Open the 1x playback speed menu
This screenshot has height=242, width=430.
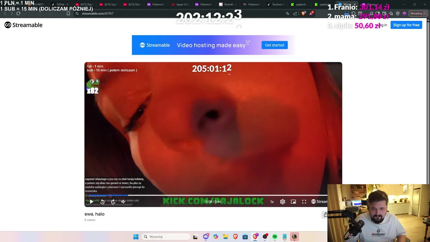click(272, 202)
